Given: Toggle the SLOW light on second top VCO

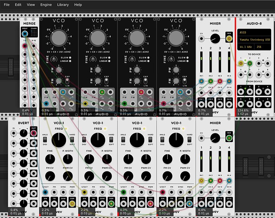Looking at the screenshot, I should pyautogui.click(x=109, y=58).
